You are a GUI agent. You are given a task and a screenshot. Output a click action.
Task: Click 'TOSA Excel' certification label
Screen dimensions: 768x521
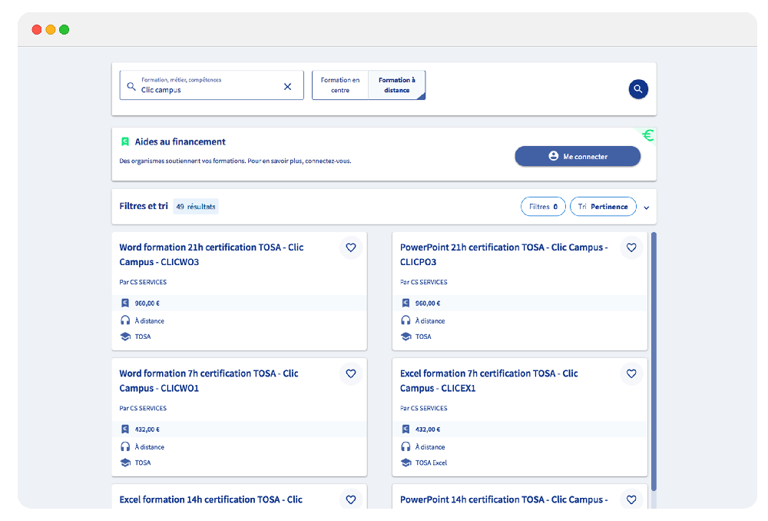tap(431, 463)
